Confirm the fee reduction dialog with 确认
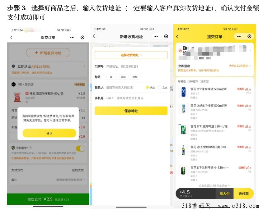Image resolution: width=263 pixels, height=209 pixels. [x=49, y=133]
